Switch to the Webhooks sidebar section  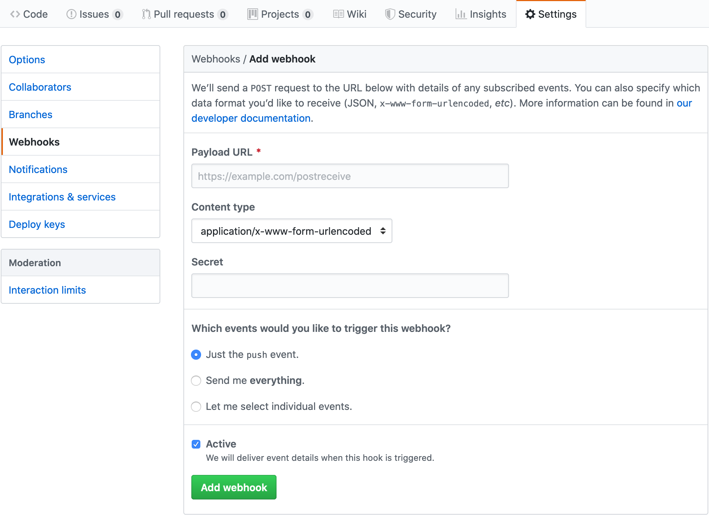pyautogui.click(x=34, y=142)
